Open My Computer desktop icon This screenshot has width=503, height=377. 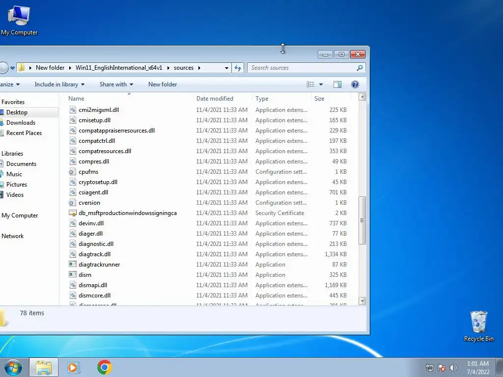(x=19, y=20)
